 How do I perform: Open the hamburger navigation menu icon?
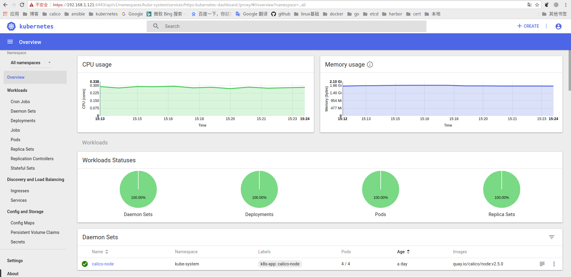[x=10, y=42]
